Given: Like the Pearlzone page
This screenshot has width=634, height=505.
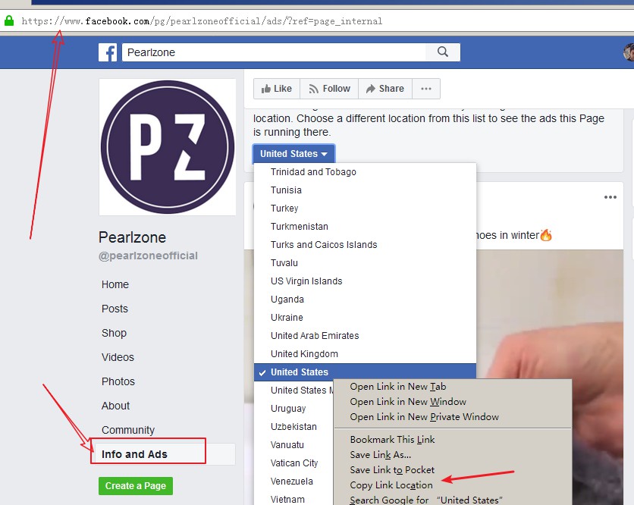Looking at the screenshot, I should point(277,89).
